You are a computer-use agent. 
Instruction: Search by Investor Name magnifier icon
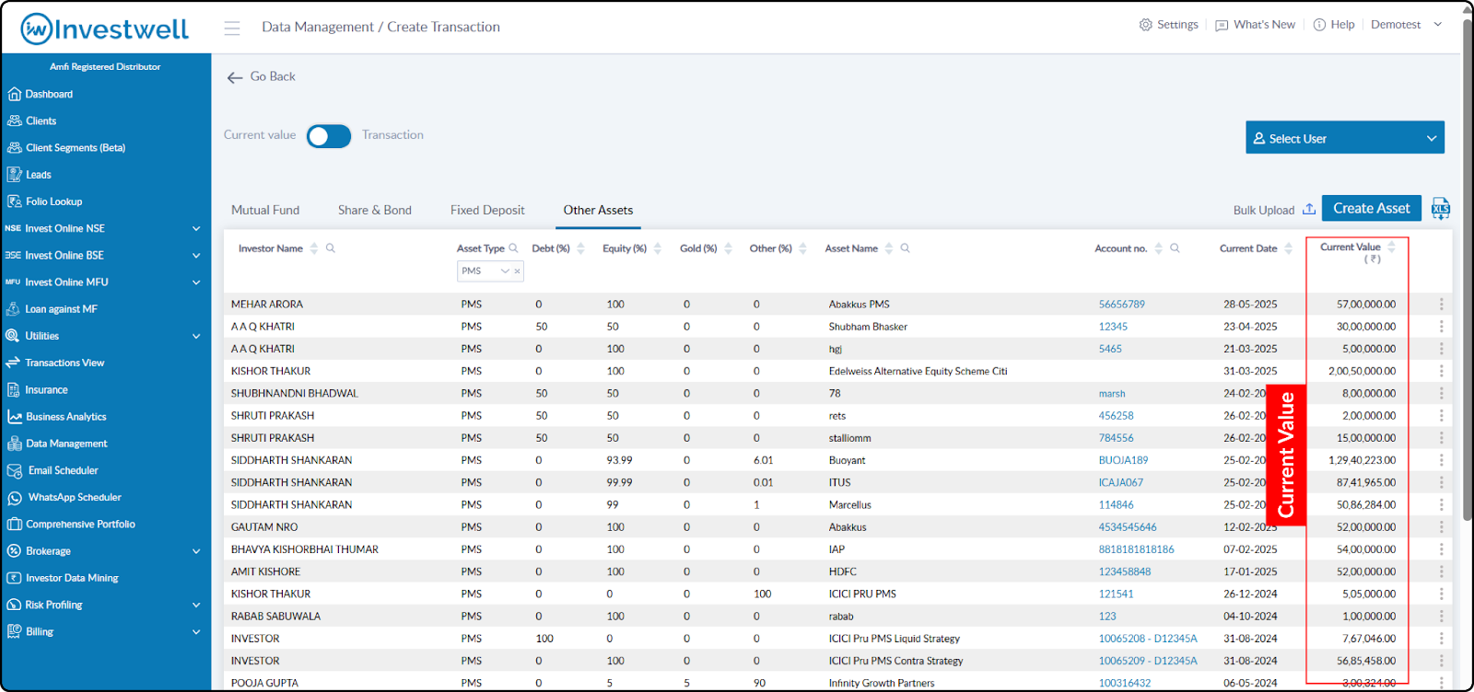(331, 248)
